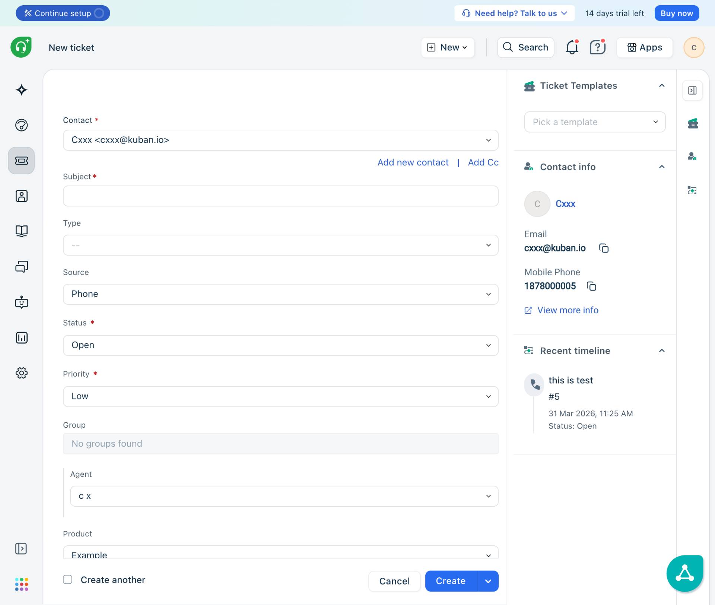
Task: Select Recent timeline icon in right rail
Action: pos(692,190)
